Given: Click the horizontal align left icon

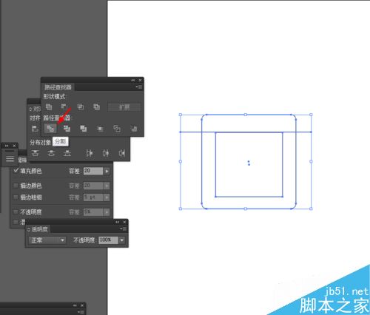Looking at the screenshot, I should pos(35,129).
